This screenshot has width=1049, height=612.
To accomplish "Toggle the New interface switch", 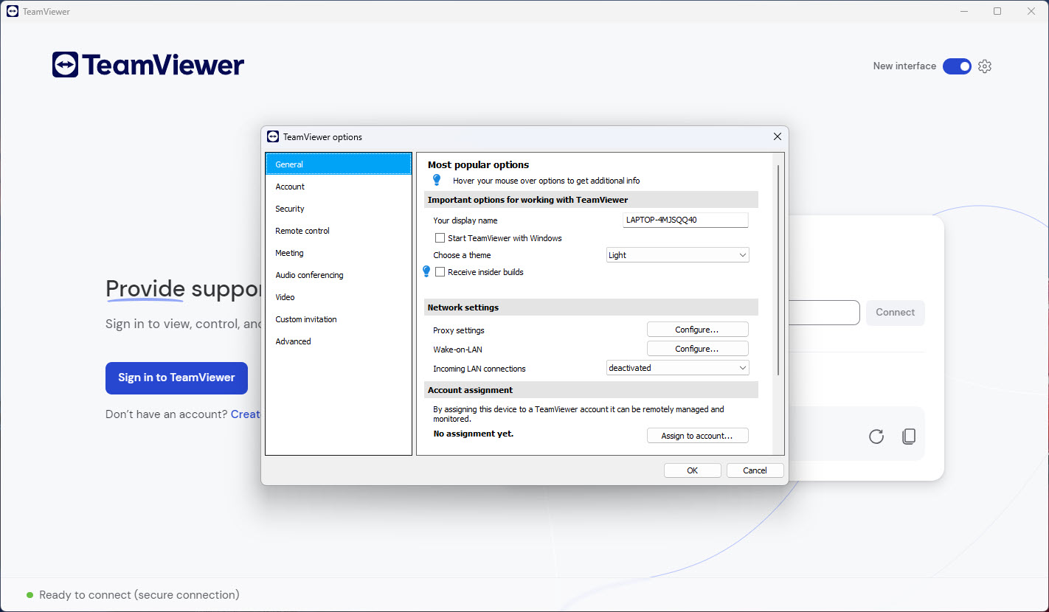I will point(957,66).
